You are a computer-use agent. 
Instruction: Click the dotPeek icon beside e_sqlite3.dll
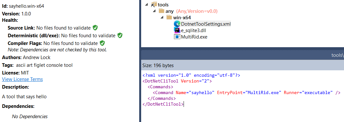[177, 30]
